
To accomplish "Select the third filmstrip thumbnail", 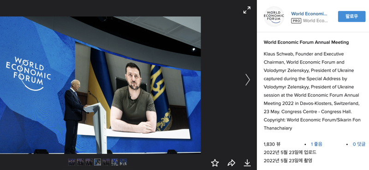I will click(89, 162).
